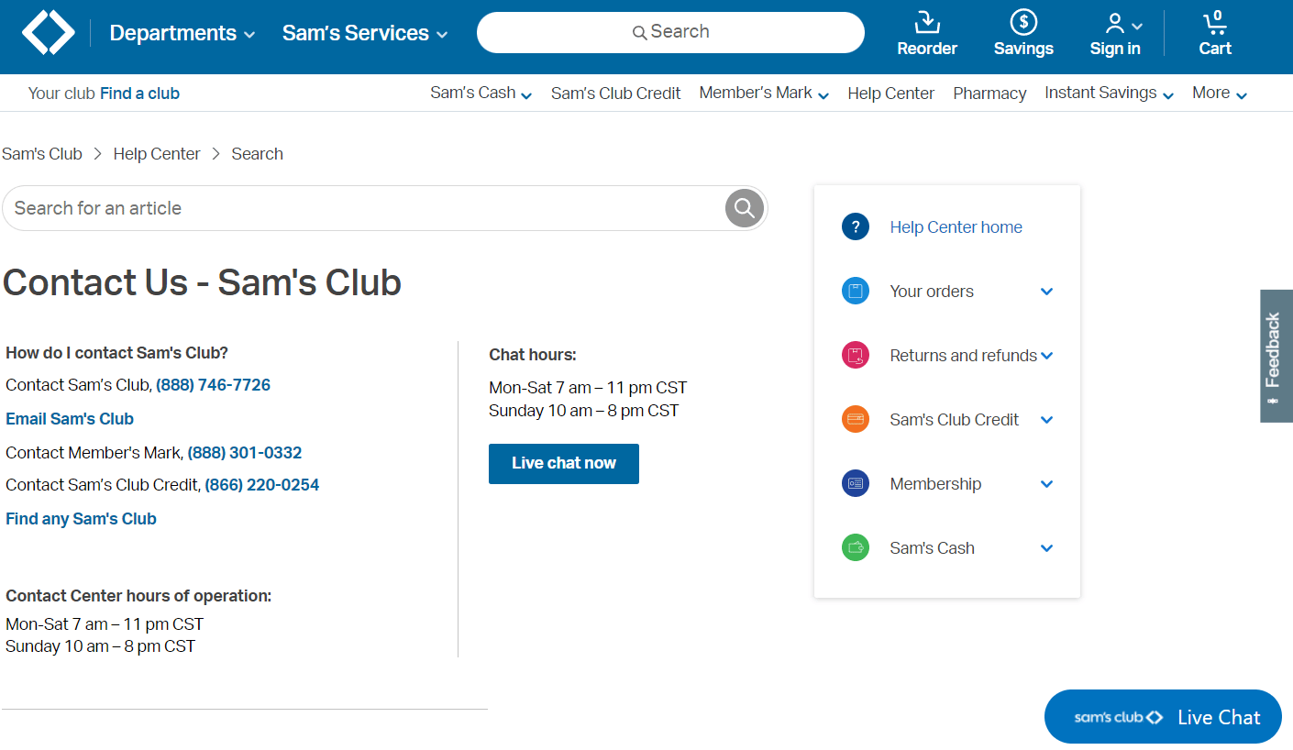Click the Find a club link

pyautogui.click(x=139, y=94)
